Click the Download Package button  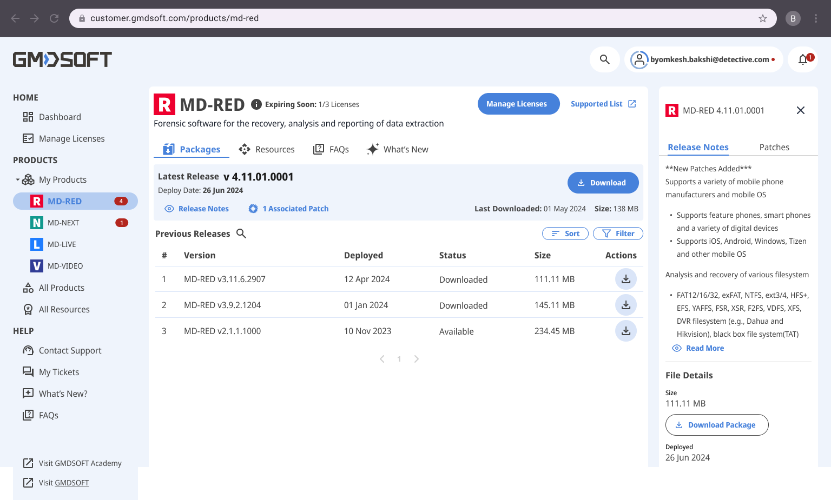point(717,425)
